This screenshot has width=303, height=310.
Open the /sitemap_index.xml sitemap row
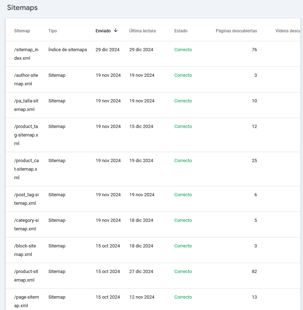(x=153, y=54)
